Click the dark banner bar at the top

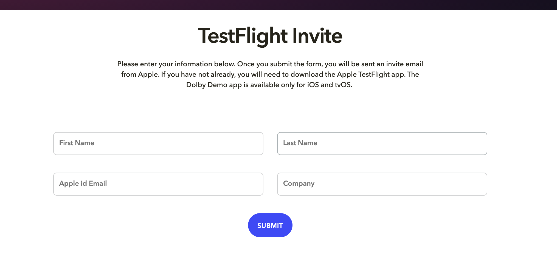[x=278, y=5]
